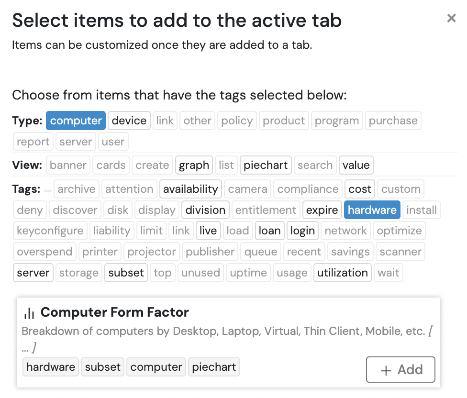Image resolution: width=467 pixels, height=398 pixels.
Task: Enable the value view filter
Action: click(x=356, y=165)
